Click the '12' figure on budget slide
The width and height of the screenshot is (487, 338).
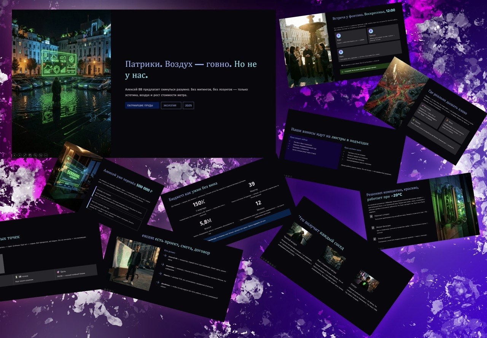click(258, 203)
